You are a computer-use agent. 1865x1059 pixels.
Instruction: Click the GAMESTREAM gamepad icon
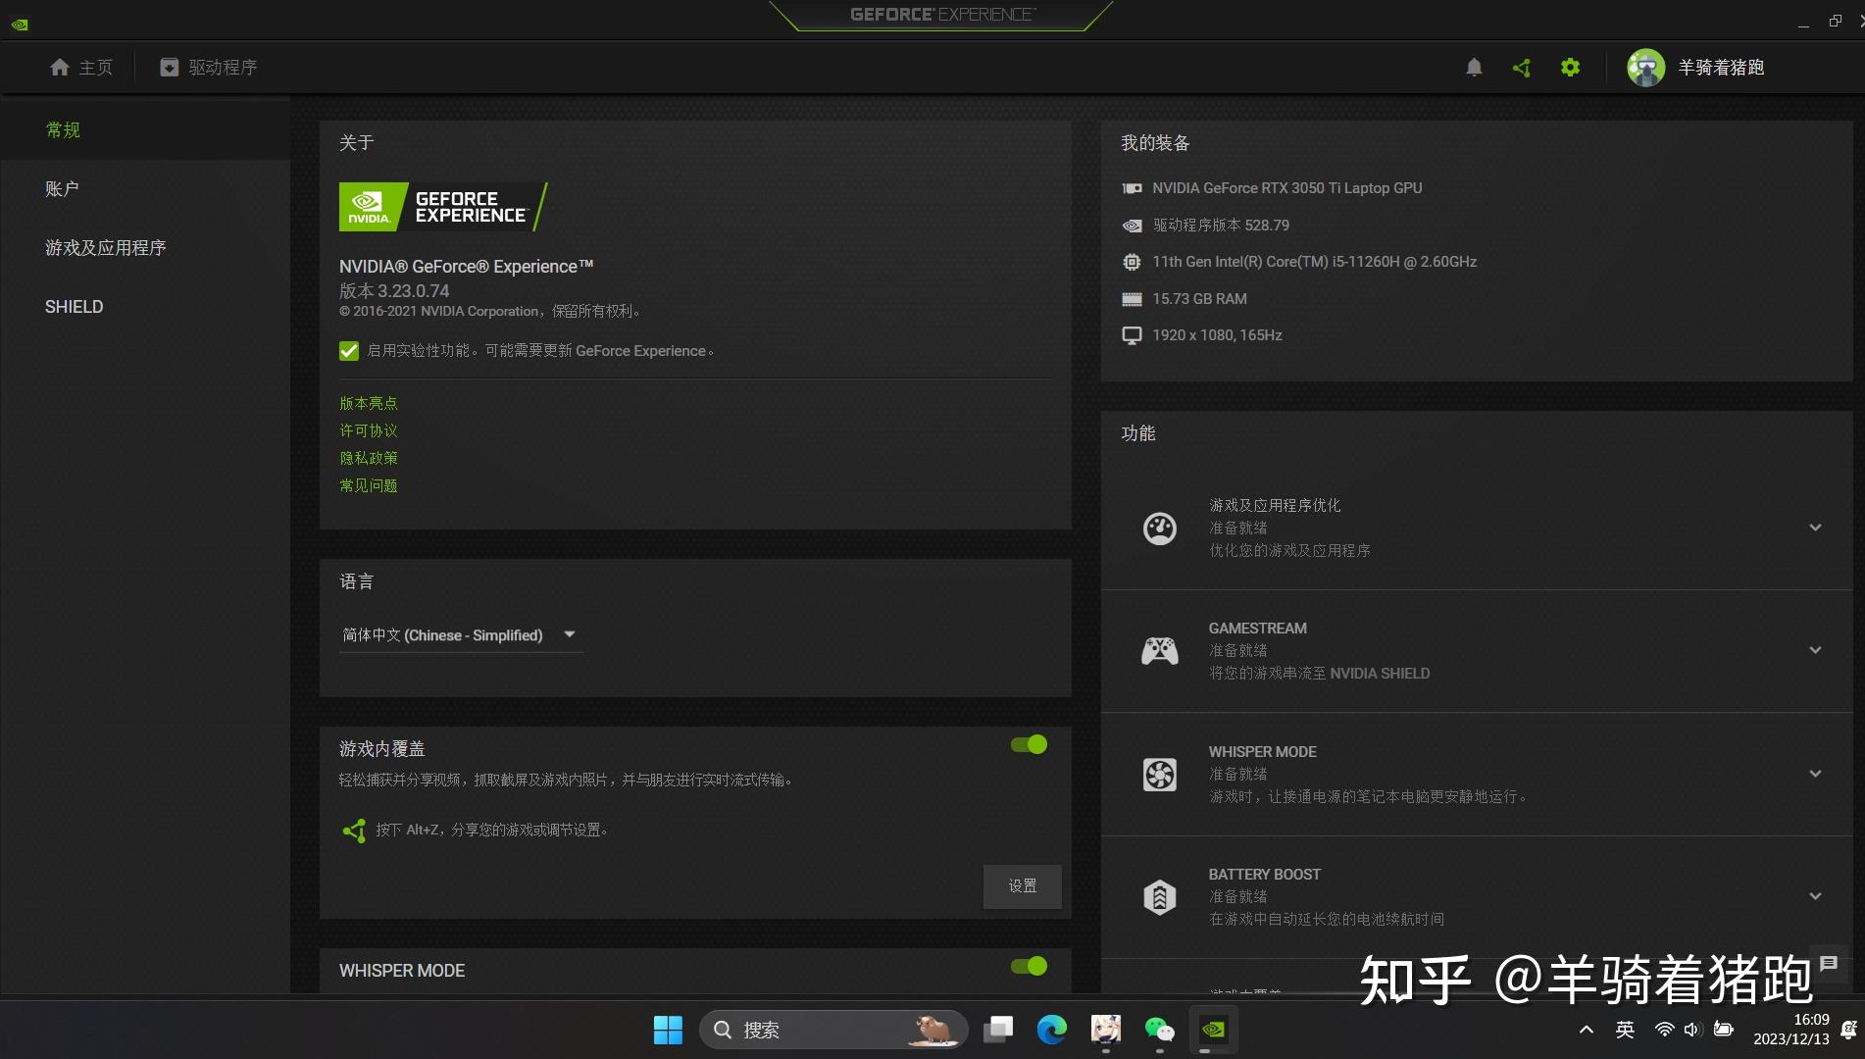(x=1160, y=651)
